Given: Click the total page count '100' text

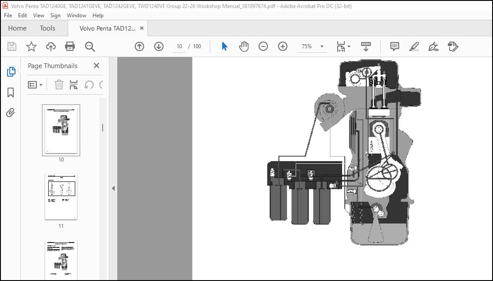Looking at the screenshot, I should 197,46.
